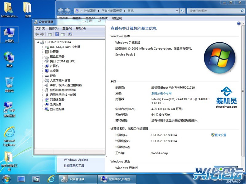Screen dimensions: 246x184
Task: Open the 性能信息和工具 link
Action: (x=74, y=166)
